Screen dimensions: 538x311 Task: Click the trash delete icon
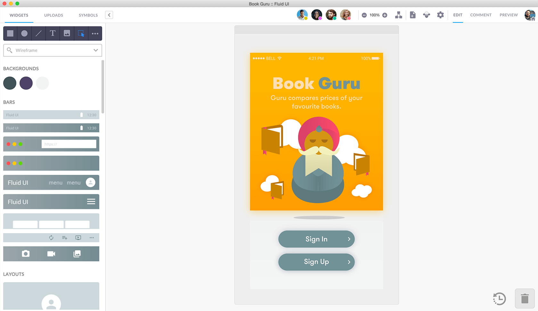pos(525,299)
